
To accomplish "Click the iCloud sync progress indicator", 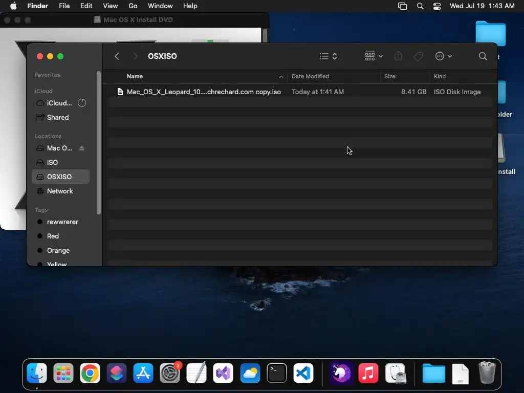I will (82, 103).
